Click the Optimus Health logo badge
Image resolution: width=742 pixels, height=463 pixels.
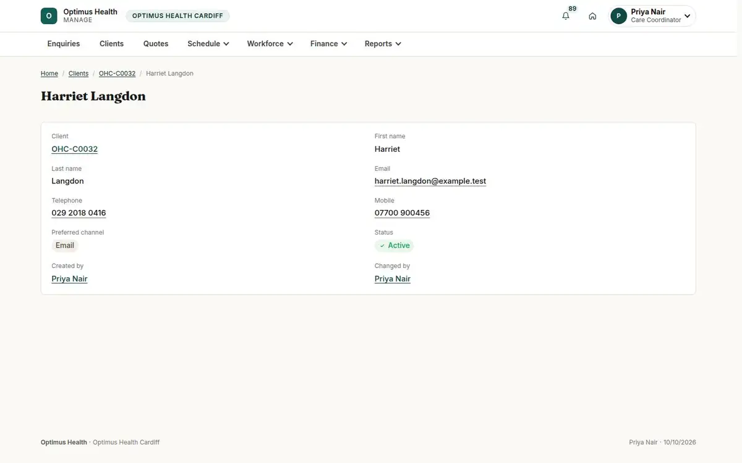49,16
